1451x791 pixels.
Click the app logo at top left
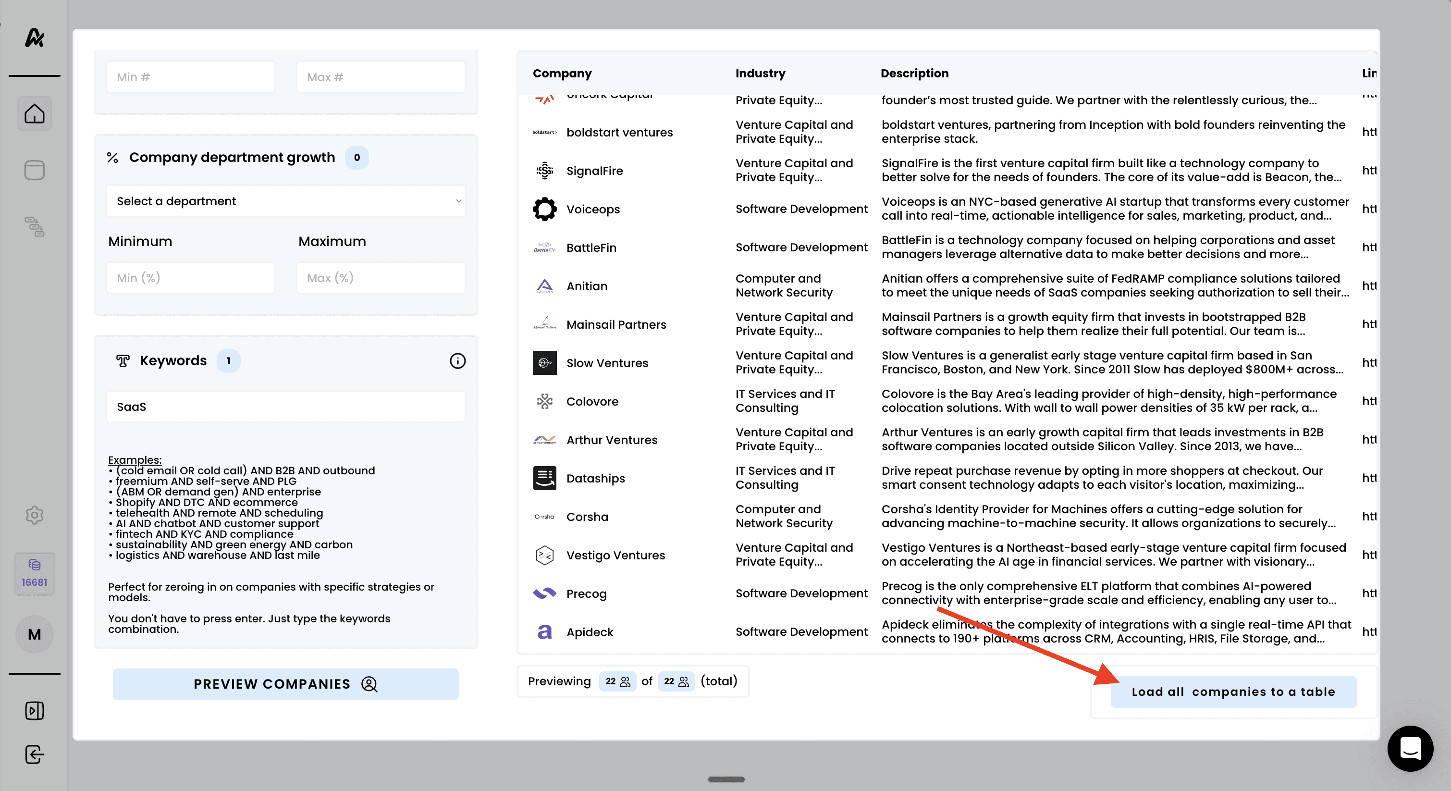tap(35, 38)
